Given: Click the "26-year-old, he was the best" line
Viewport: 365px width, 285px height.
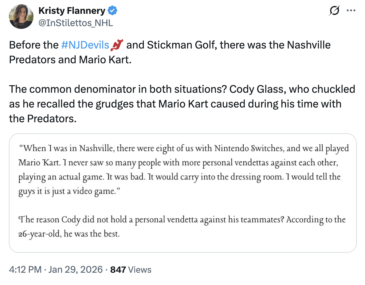Looking at the screenshot, I should point(69,234).
